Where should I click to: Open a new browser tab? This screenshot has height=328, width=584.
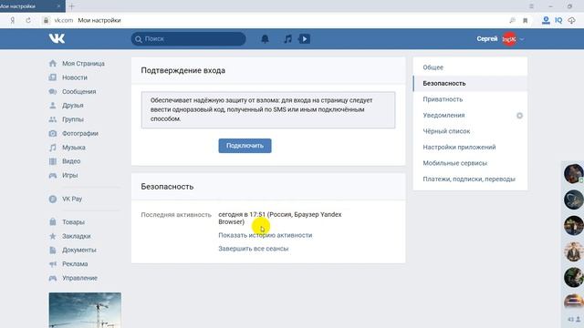tap(72, 6)
